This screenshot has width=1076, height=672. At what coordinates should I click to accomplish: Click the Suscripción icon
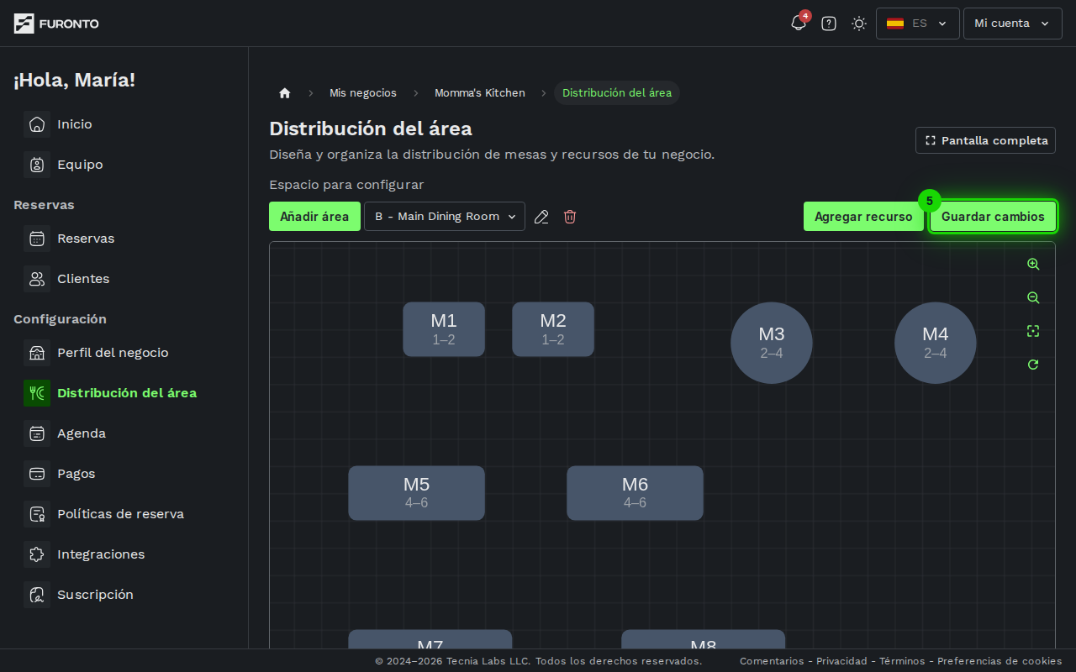pyautogui.click(x=37, y=595)
